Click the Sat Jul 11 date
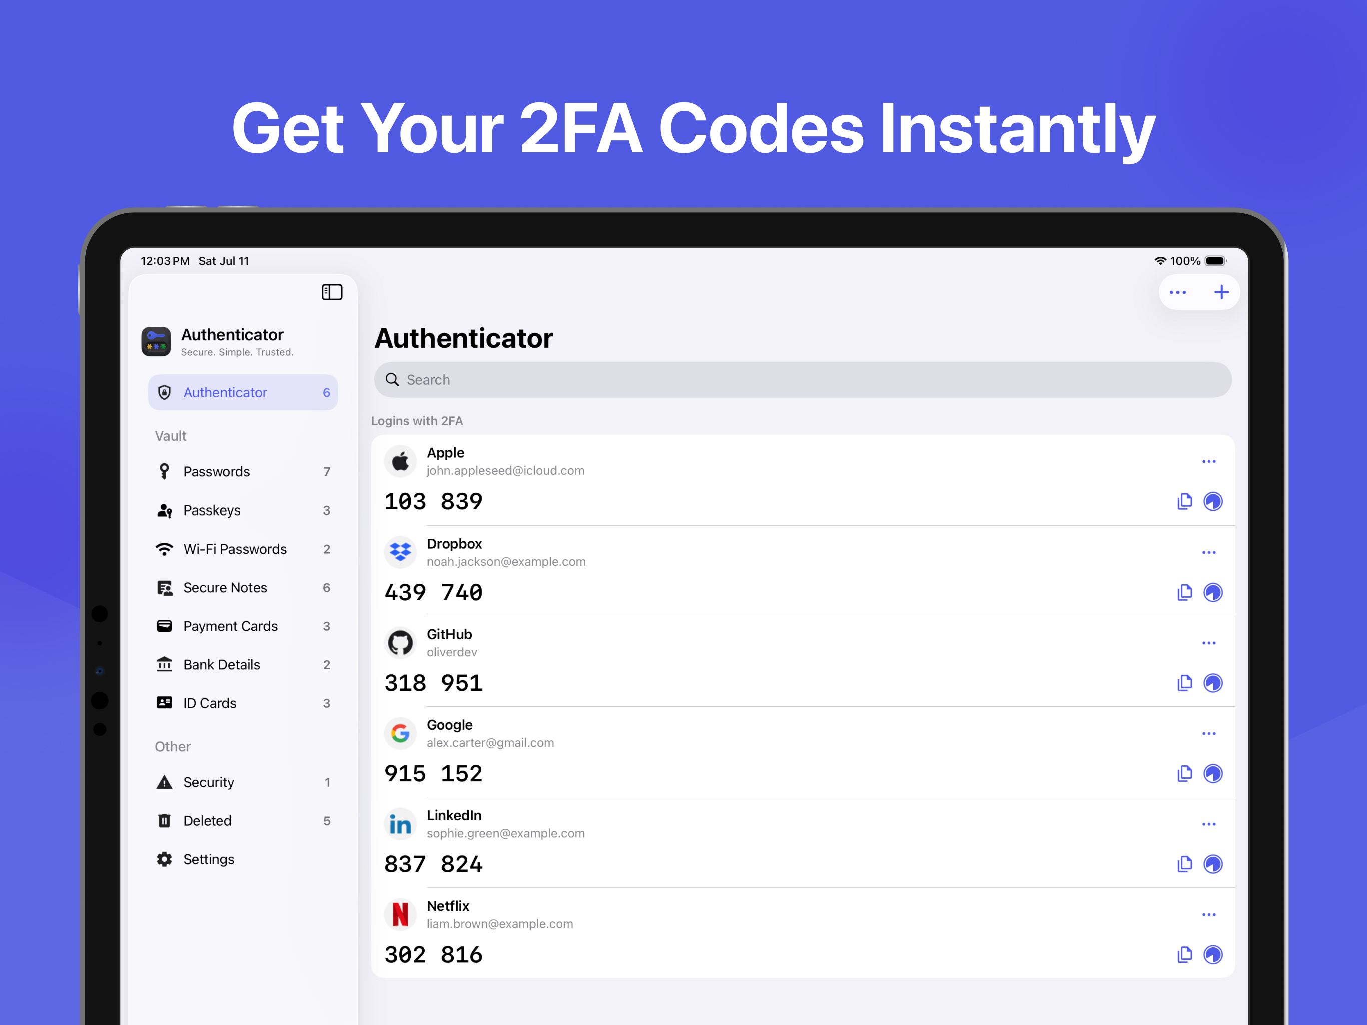1367x1025 pixels. click(224, 261)
